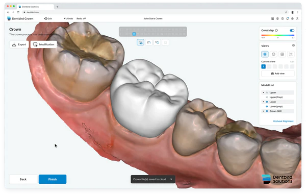Collapse the Upper tree arrow
The image size is (306, 195).
(x=263, y=92)
